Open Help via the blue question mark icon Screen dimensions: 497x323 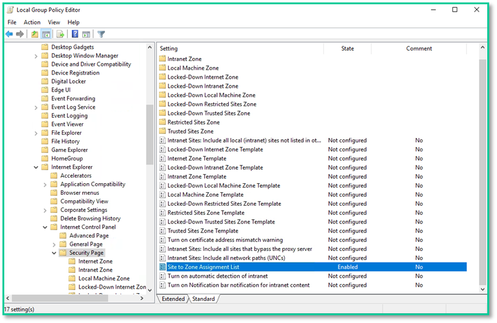point(75,34)
